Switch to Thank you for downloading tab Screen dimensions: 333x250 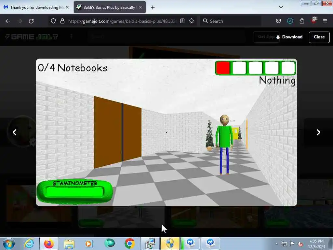[36, 7]
